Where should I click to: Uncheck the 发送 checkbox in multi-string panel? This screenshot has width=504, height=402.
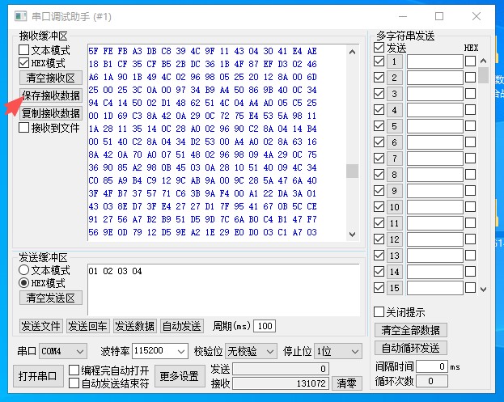pos(379,47)
